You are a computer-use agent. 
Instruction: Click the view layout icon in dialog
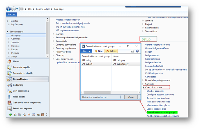pyautogui.click(x=132, y=51)
